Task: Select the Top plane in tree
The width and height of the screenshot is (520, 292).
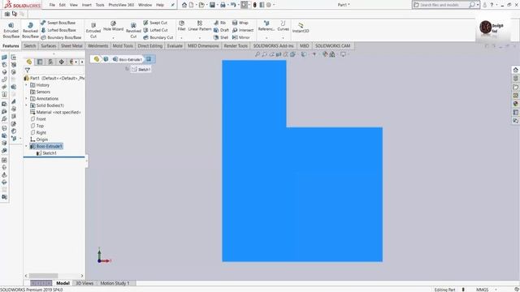Action: pyautogui.click(x=37, y=126)
